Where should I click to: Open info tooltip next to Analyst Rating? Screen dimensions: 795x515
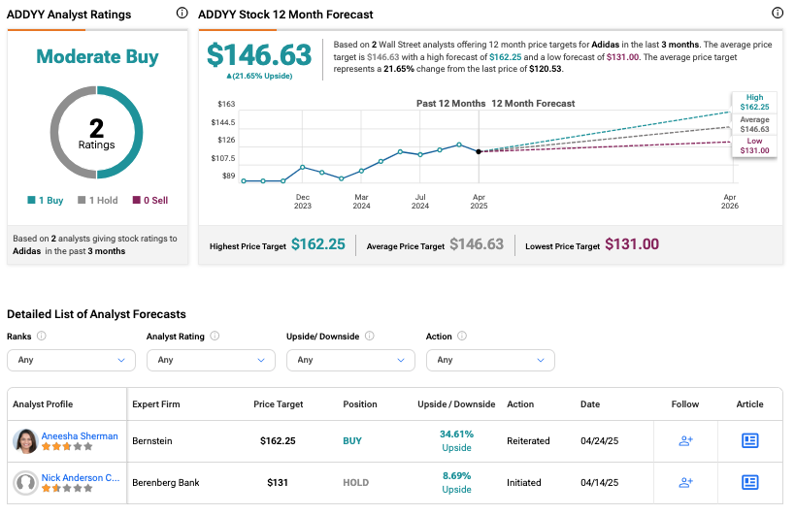pos(215,336)
